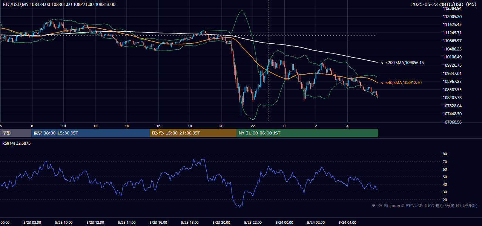Click price axis value 108207.78
482x226 pixels.
(452, 98)
